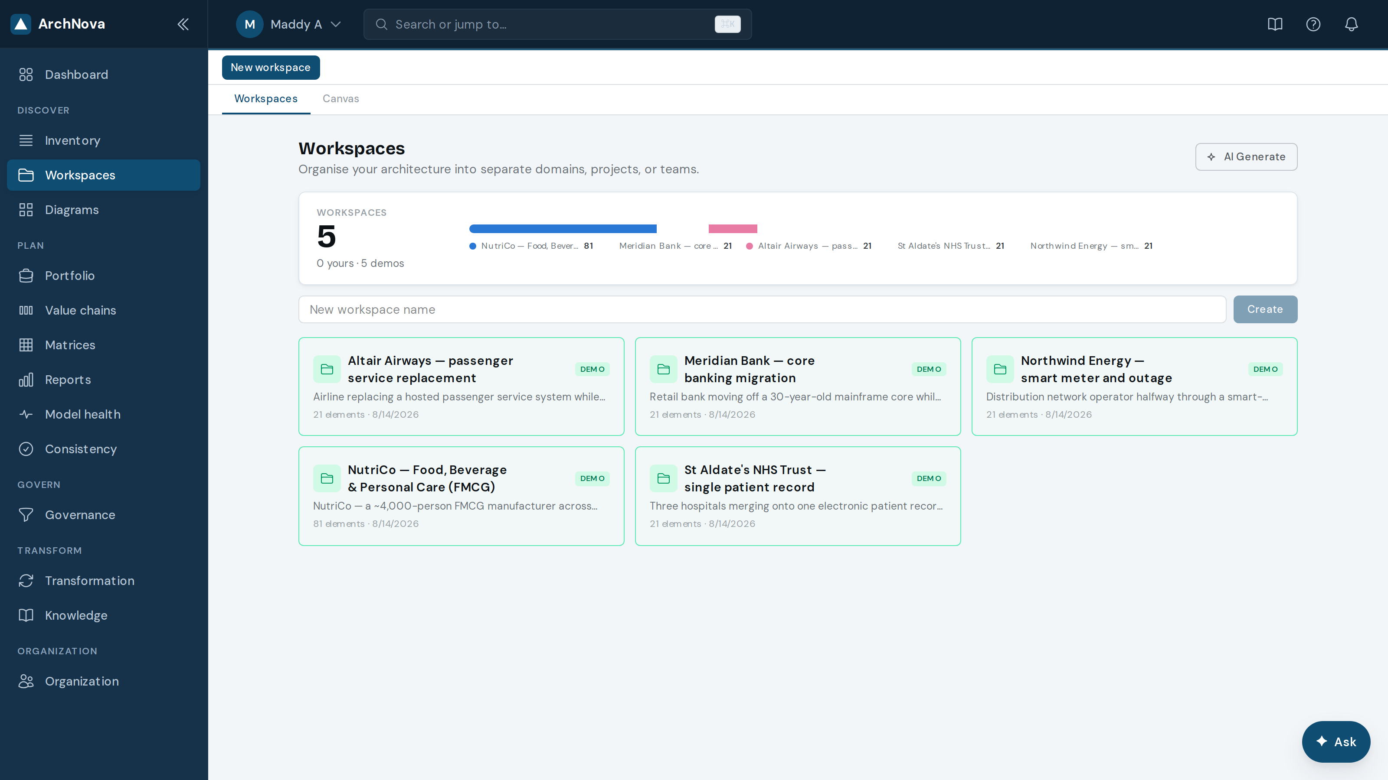Click "0 yours · 5 demos" text
This screenshot has width=1388, height=780.
coord(360,263)
